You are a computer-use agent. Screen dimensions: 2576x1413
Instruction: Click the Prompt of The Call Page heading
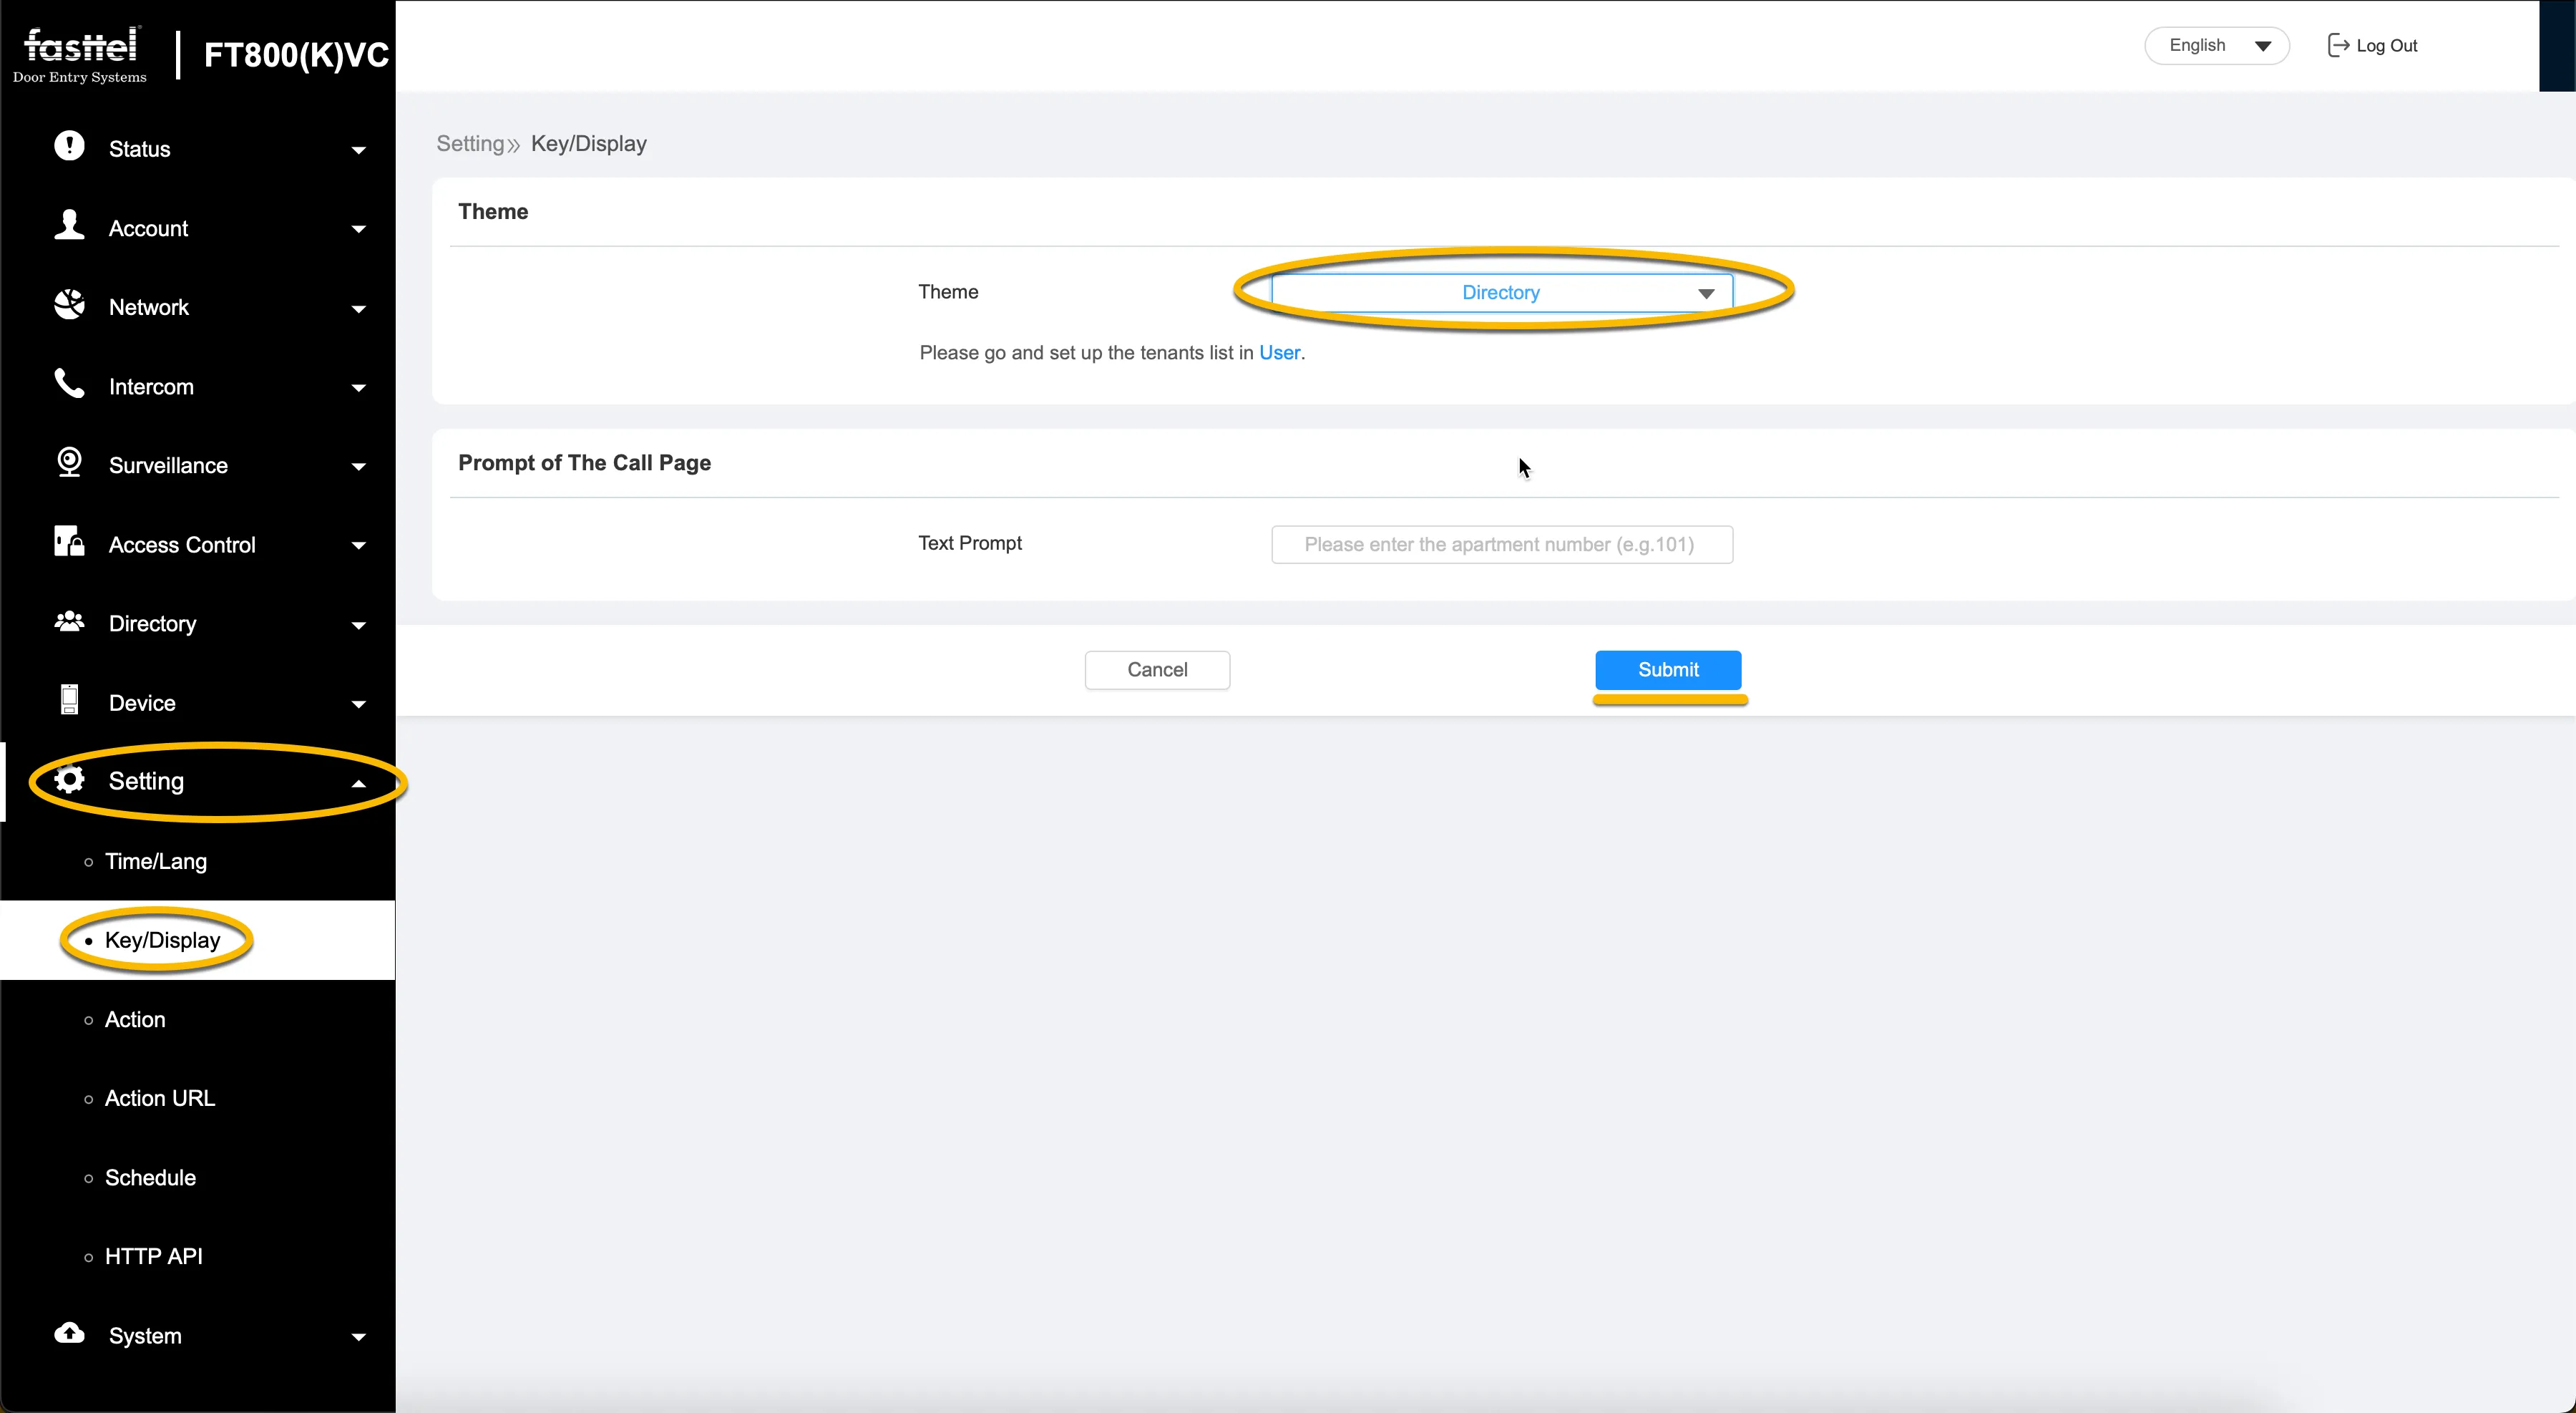coord(584,463)
